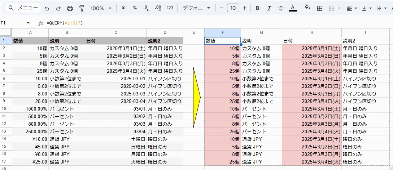Click cell H1 header 日付

pyautogui.click(x=312, y=41)
